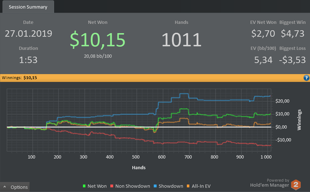Hide the Non Showdown series via legend text
Screen dimensions: 310x192
click(133, 186)
